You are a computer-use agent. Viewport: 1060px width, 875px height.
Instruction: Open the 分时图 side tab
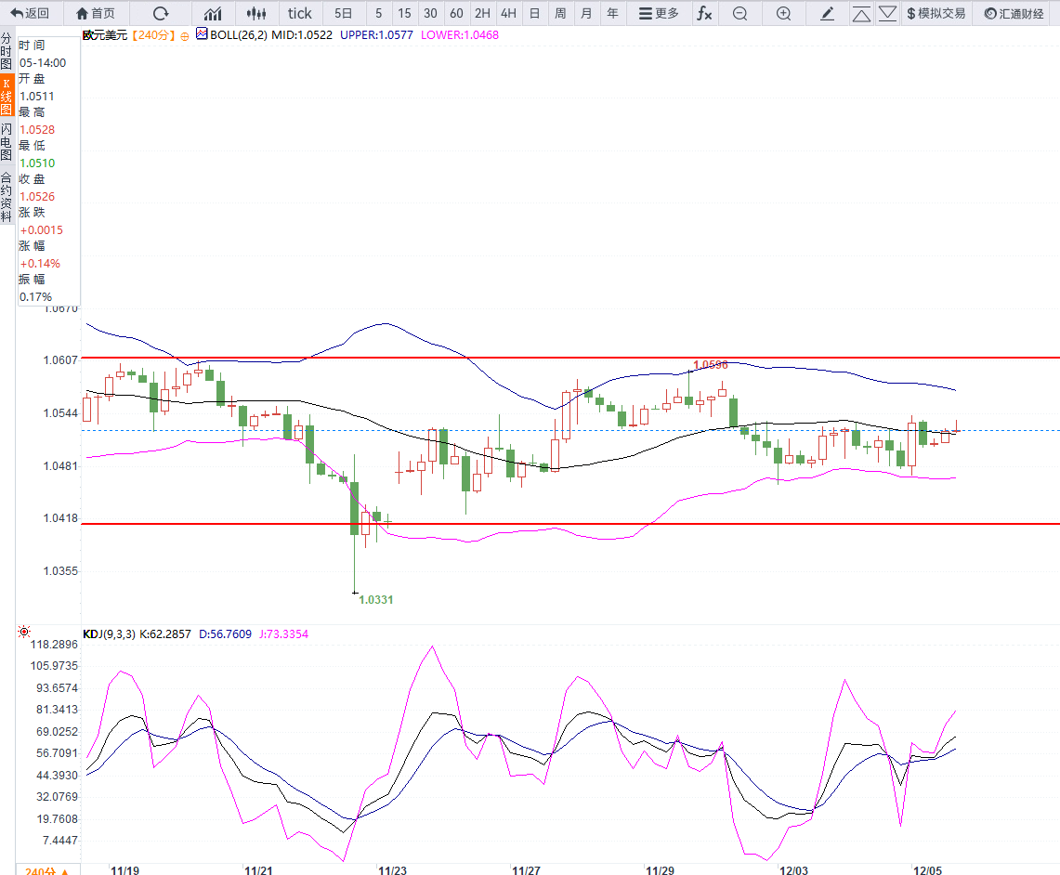[x=7, y=52]
